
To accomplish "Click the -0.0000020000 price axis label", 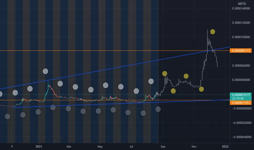I will click(x=242, y=123).
